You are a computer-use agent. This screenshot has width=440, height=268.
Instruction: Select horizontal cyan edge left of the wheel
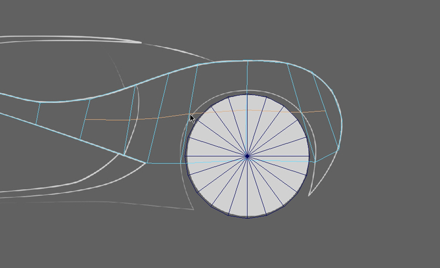pos(165,163)
